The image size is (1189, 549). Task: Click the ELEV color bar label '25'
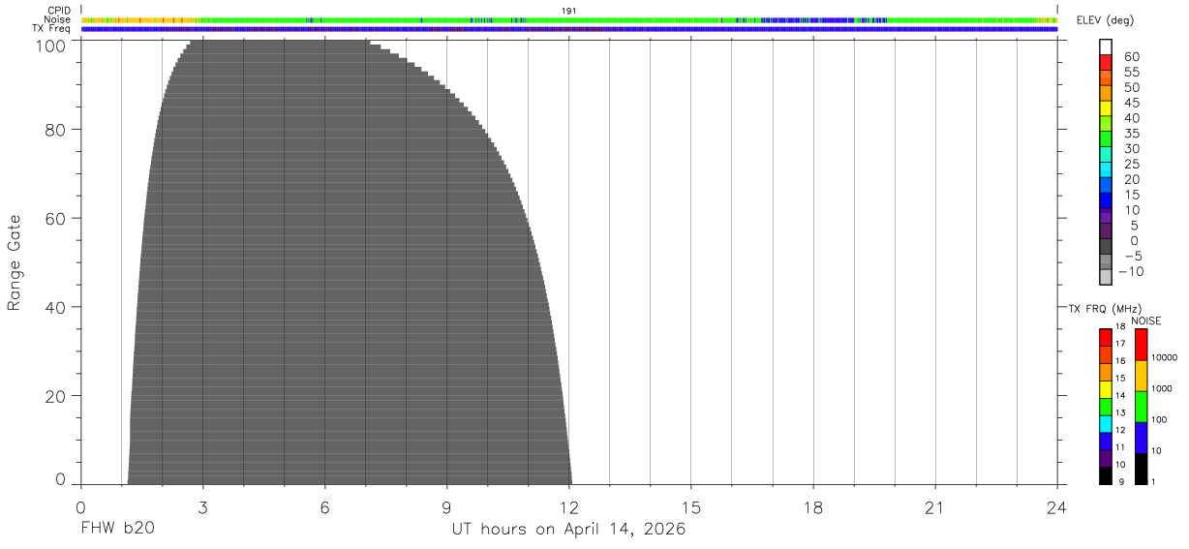(1131, 165)
